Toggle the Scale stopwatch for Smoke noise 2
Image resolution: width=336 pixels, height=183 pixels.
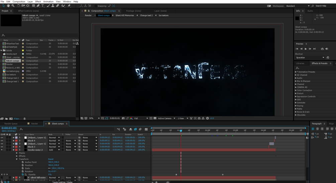click(23, 168)
